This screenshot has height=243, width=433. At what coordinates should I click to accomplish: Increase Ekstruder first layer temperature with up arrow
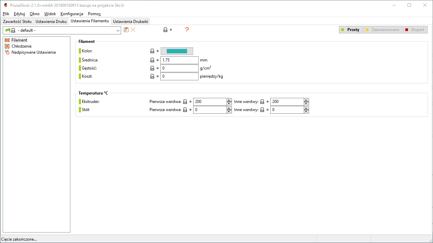pyautogui.click(x=229, y=100)
